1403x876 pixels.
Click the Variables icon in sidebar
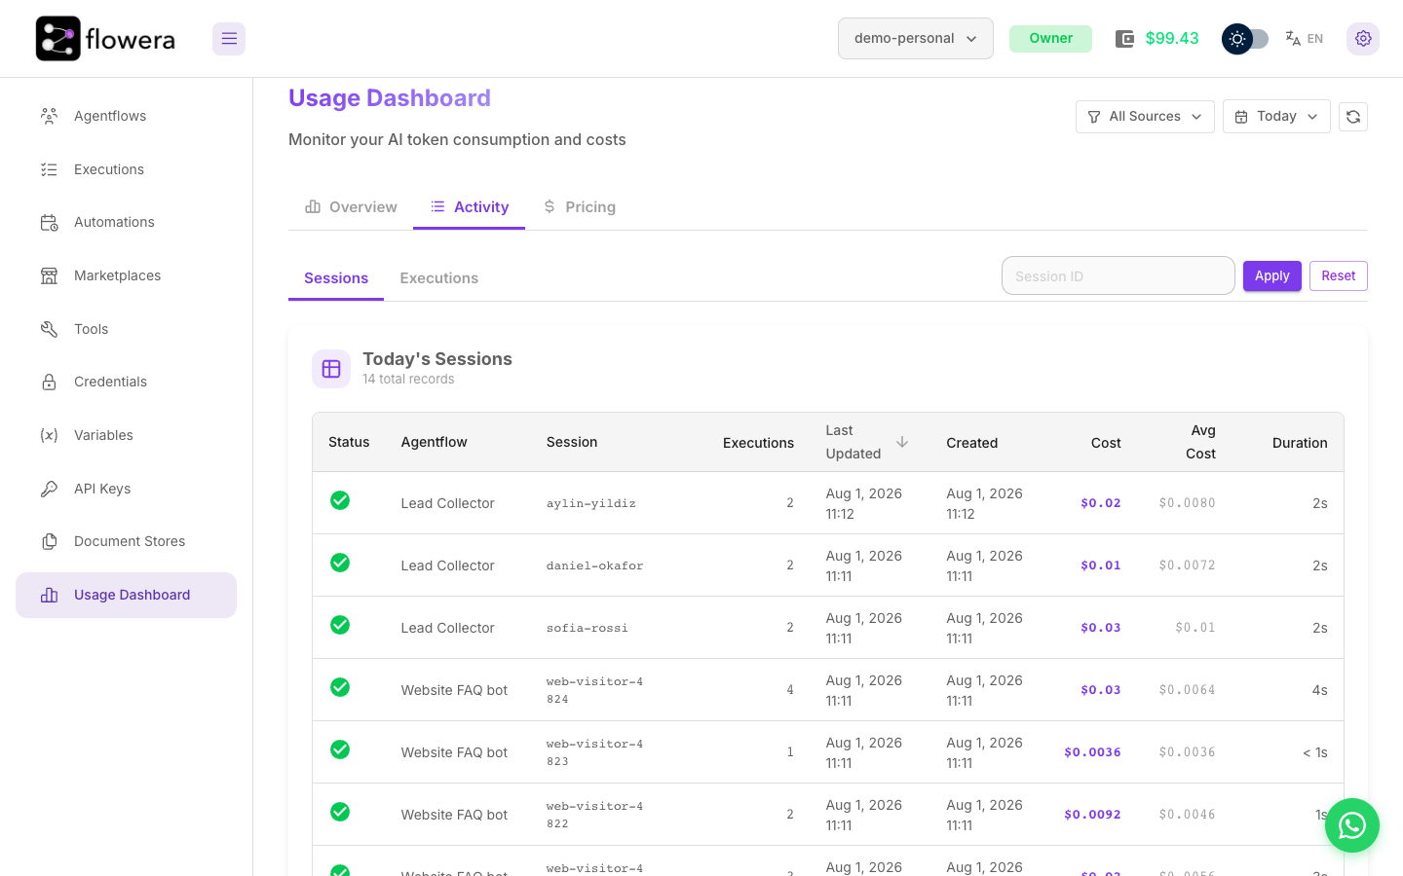coord(49,435)
